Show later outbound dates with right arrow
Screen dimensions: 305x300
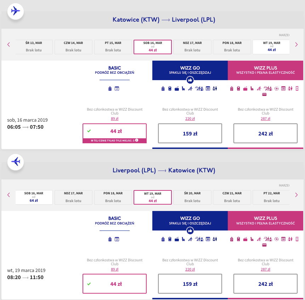coord(296,45)
